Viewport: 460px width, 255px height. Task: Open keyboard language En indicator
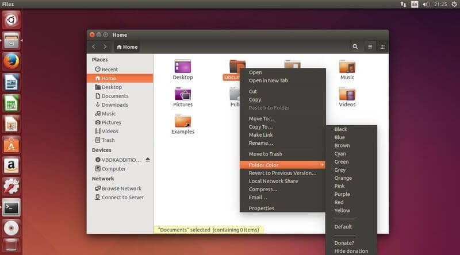click(414, 4)
